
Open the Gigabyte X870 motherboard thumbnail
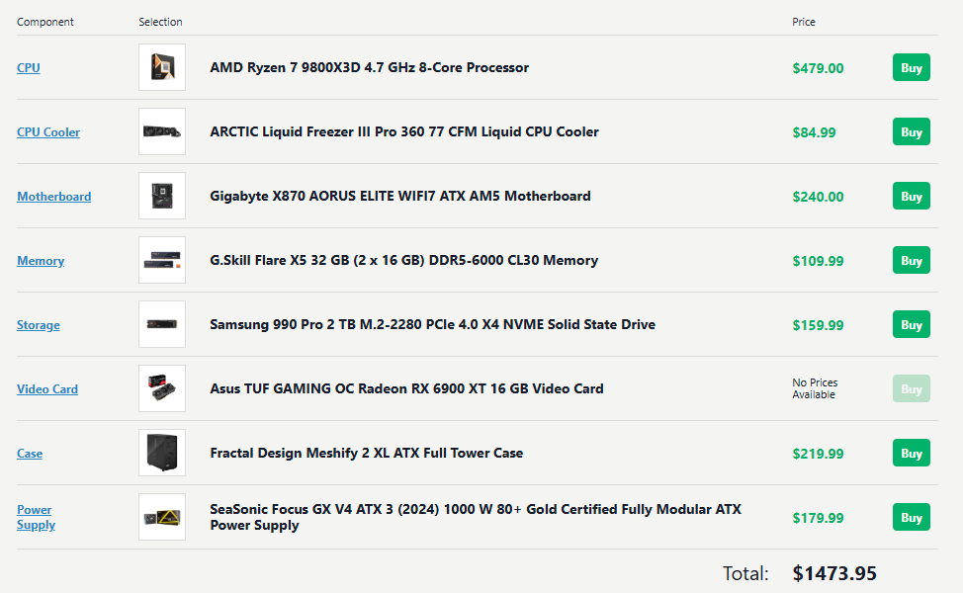162,196
